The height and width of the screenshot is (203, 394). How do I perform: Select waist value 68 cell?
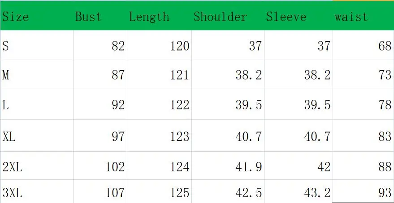tap(364, 45)
